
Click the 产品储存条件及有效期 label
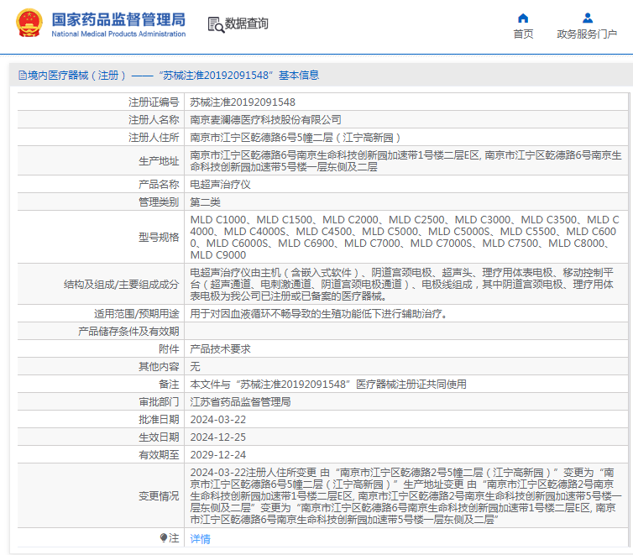click(x=128, y=332)
